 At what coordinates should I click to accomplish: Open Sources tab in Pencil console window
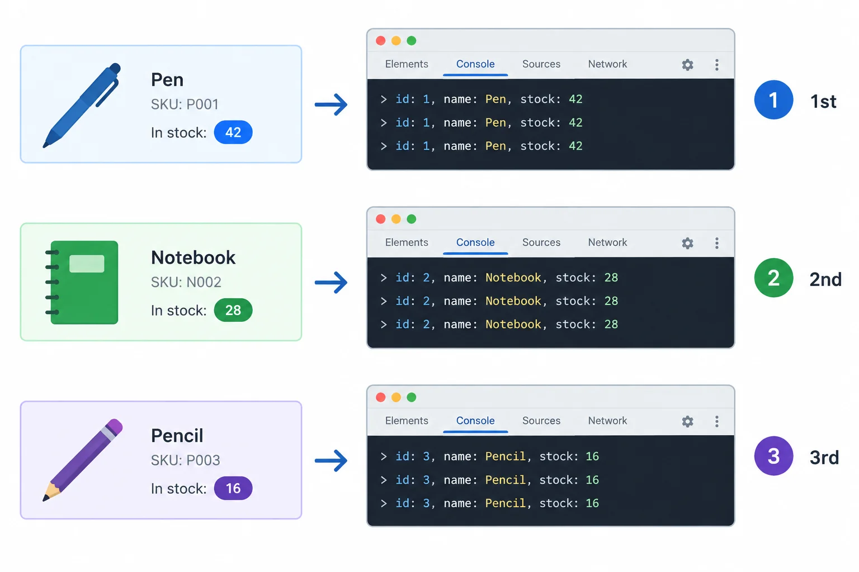pos(541,421)
